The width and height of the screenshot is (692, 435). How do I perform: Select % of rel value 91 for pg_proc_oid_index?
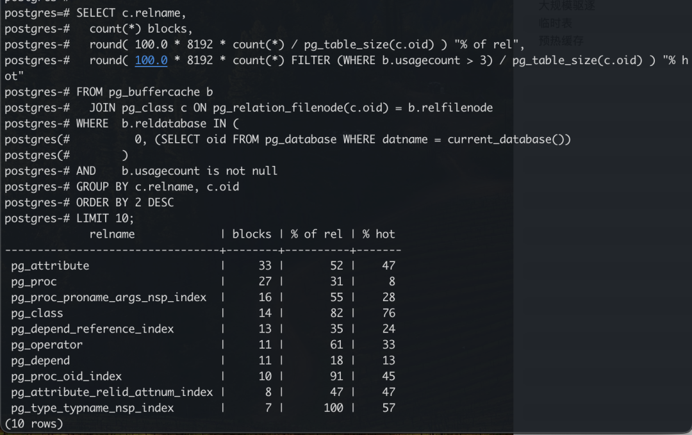click(336, 376)
